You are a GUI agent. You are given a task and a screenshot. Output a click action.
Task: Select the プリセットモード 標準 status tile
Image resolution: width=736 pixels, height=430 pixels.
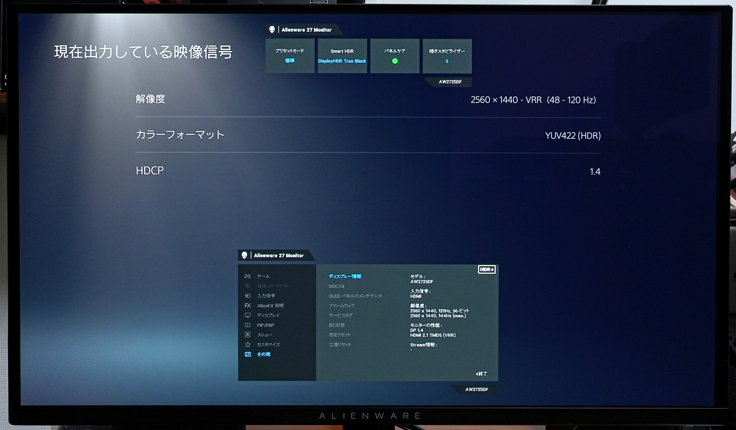(x=290, y=56)
